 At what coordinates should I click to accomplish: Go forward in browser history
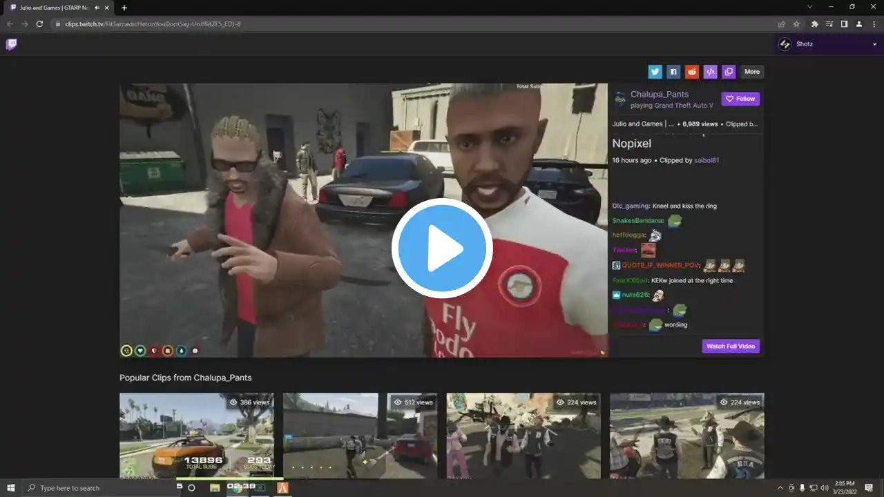[x=25, y=23]
